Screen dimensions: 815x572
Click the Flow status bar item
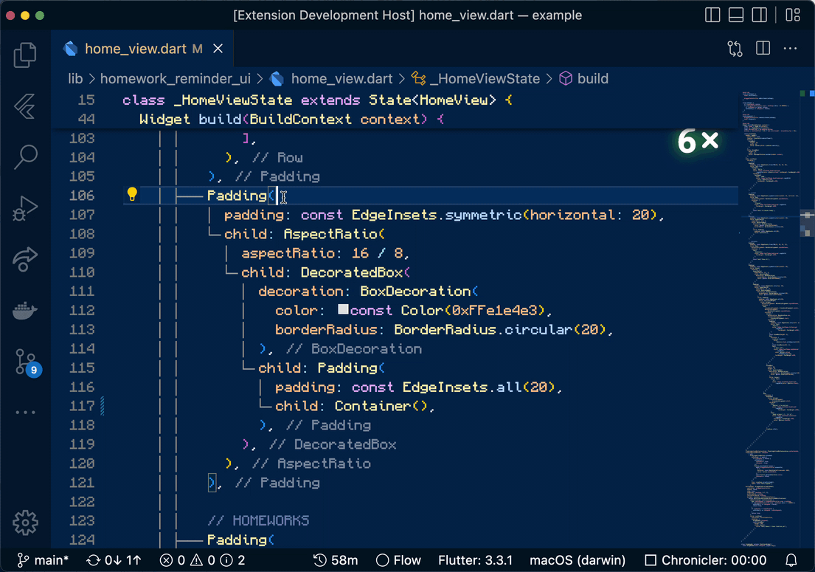[398, 560]
